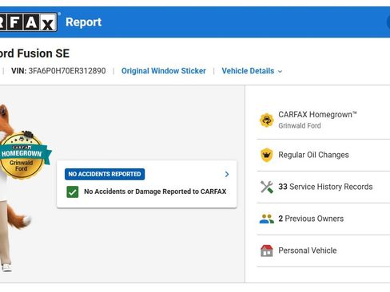Screen dimensions: 390x292
Task: Click "Personal Vehicle" text
Action: point(308,251)
